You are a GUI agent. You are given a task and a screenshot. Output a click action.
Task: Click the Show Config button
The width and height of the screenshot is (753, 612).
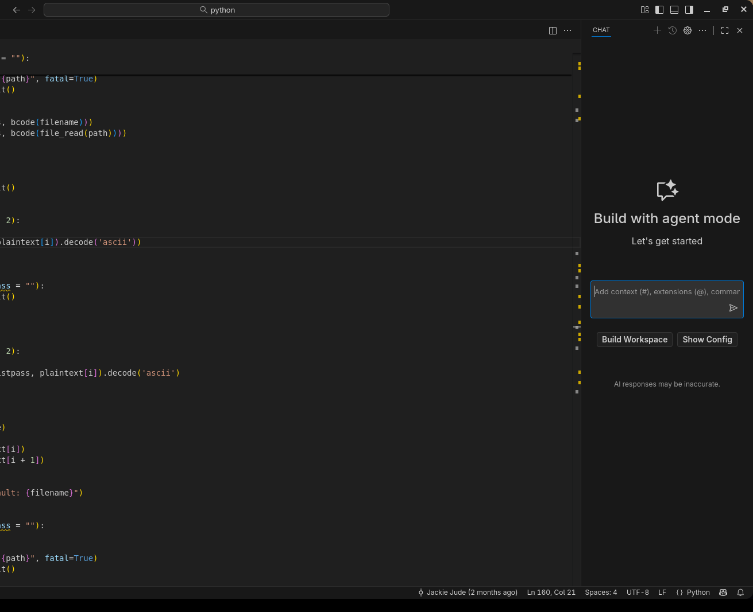[707, 340]
